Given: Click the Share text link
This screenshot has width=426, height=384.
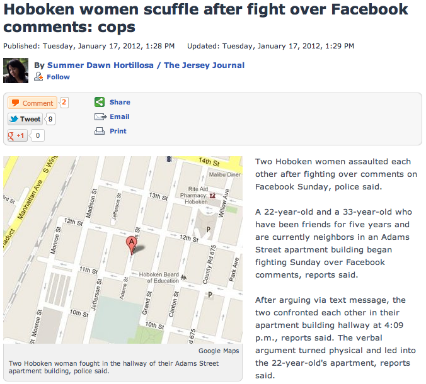Looking at the screenshot, I should pos(120,102).
